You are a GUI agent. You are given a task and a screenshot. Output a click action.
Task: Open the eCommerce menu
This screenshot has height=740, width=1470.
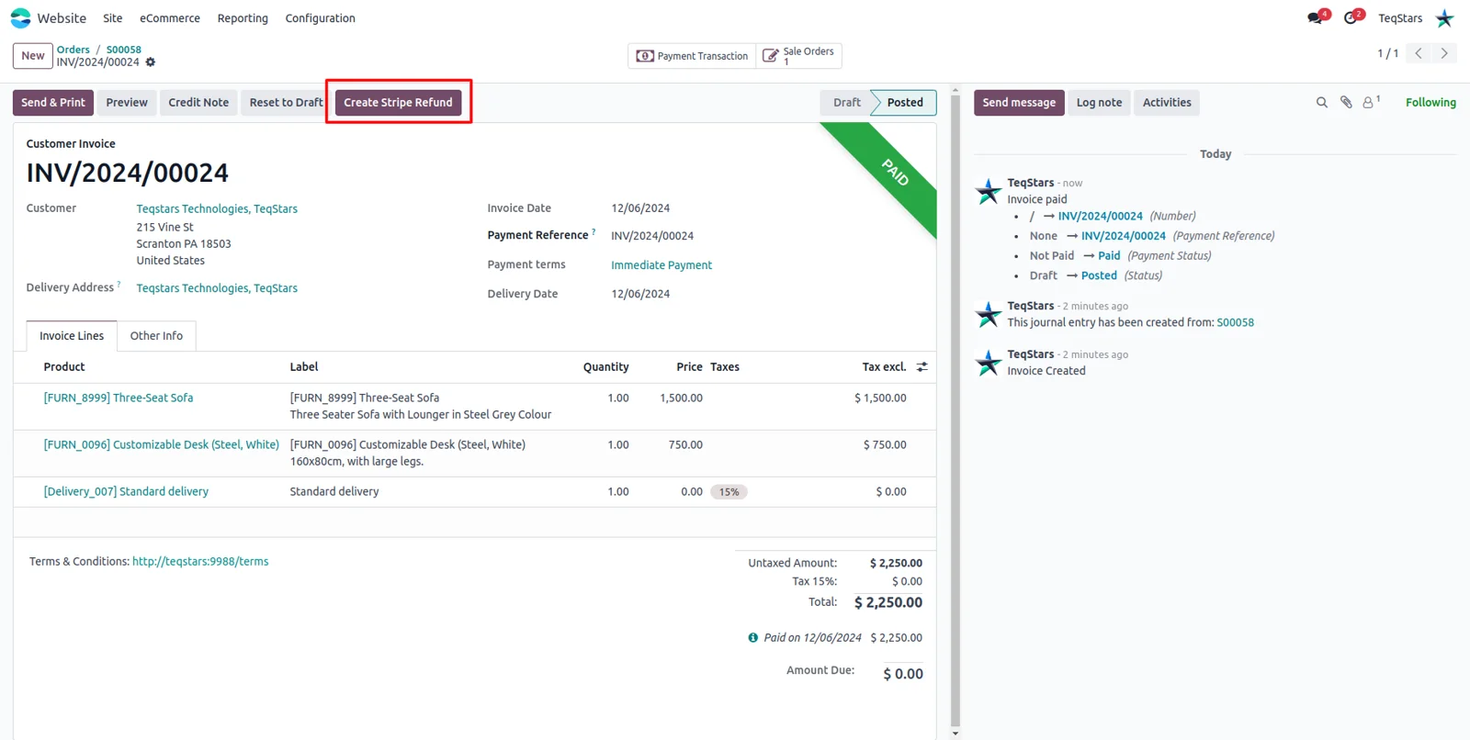tap(170, 18)
